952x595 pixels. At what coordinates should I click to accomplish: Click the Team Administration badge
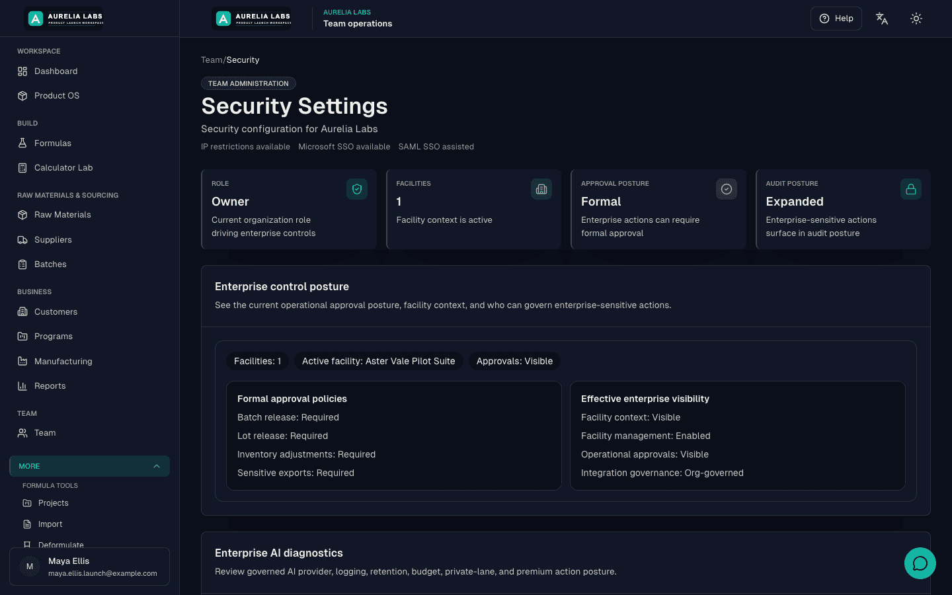point(249,83)
